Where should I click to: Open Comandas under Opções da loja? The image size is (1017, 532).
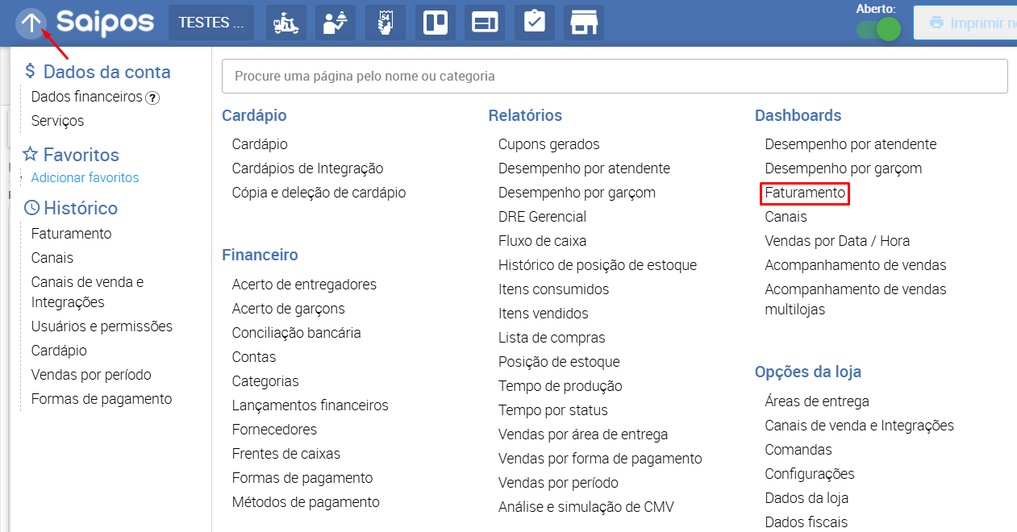(798, 450)
